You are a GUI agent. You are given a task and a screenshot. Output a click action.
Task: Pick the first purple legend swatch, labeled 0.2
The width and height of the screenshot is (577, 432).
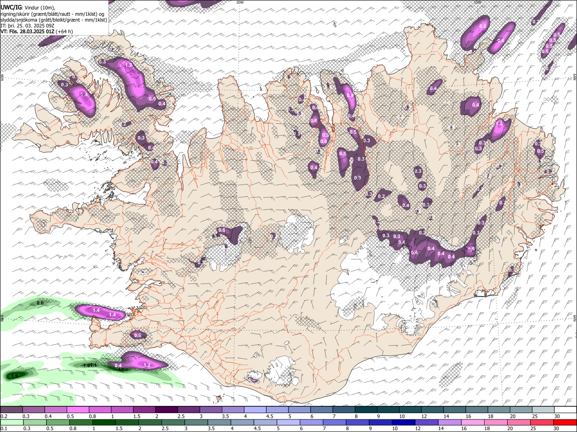tap(11, 410)
